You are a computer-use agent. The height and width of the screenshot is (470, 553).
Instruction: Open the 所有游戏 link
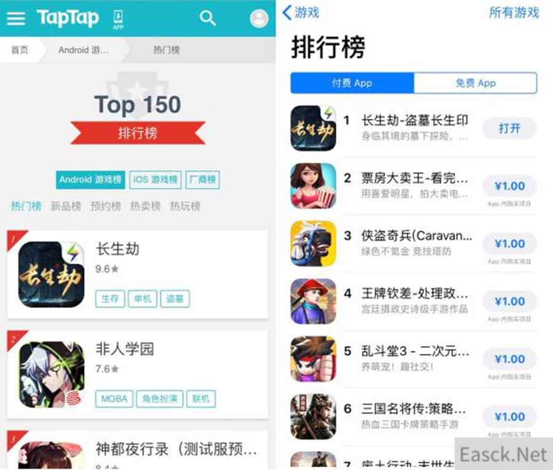click(x=514, y=13)
